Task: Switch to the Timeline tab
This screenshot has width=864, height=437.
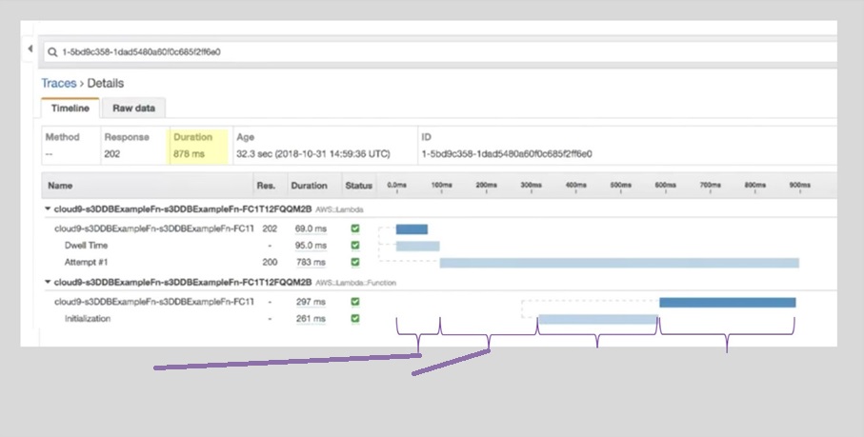Action: [70, 109]
